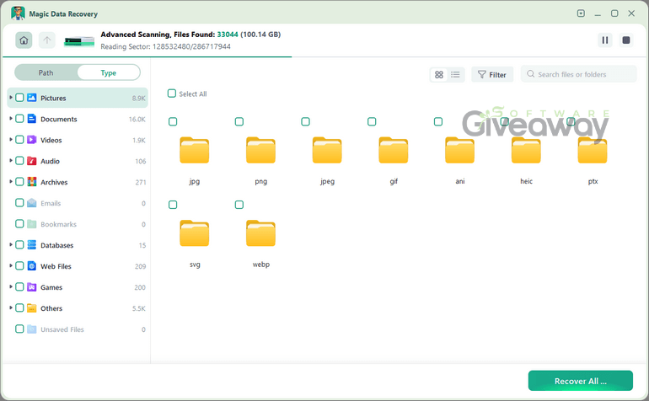Open the webp folder

[x=260, y=233]
